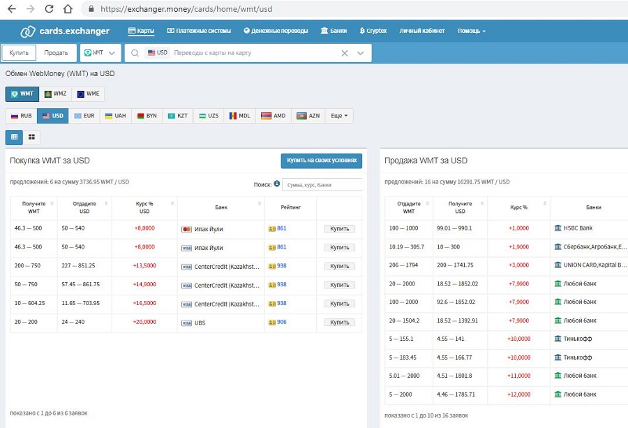This screenshot has width=628, height=428.
Task: Click Купить on the +13,5000 row
Action: click(x=340, y=266)
